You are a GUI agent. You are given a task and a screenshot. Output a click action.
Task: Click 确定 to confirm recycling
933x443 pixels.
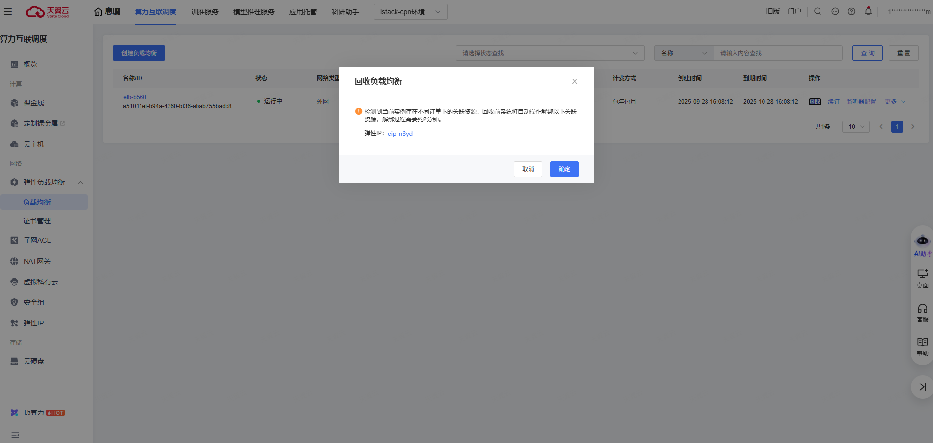pos(564,169)
